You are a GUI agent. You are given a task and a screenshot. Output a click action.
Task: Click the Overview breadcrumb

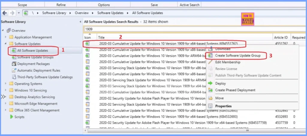[82, 13]
